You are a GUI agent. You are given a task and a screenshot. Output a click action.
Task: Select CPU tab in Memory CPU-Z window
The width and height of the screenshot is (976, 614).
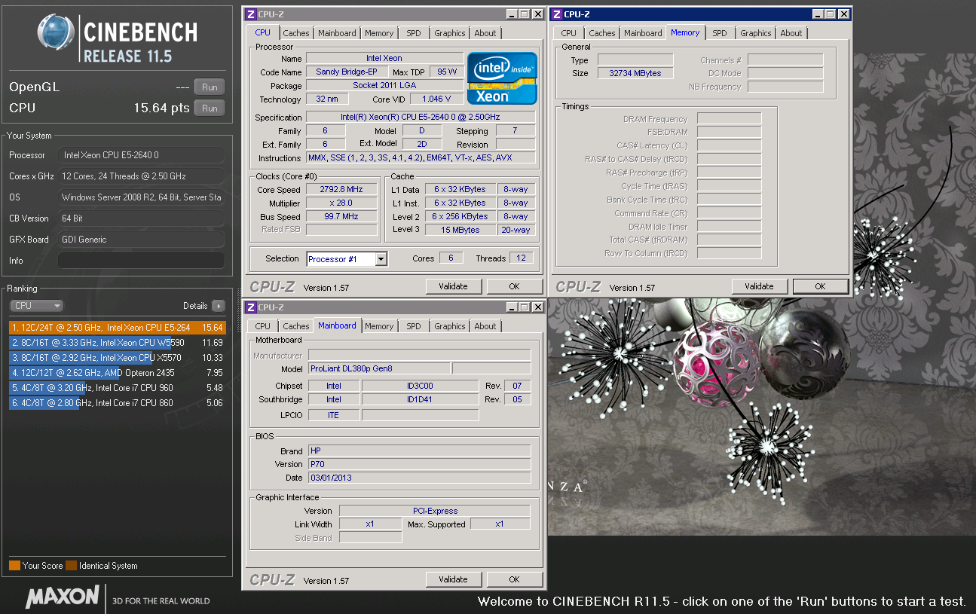point(569,33)
